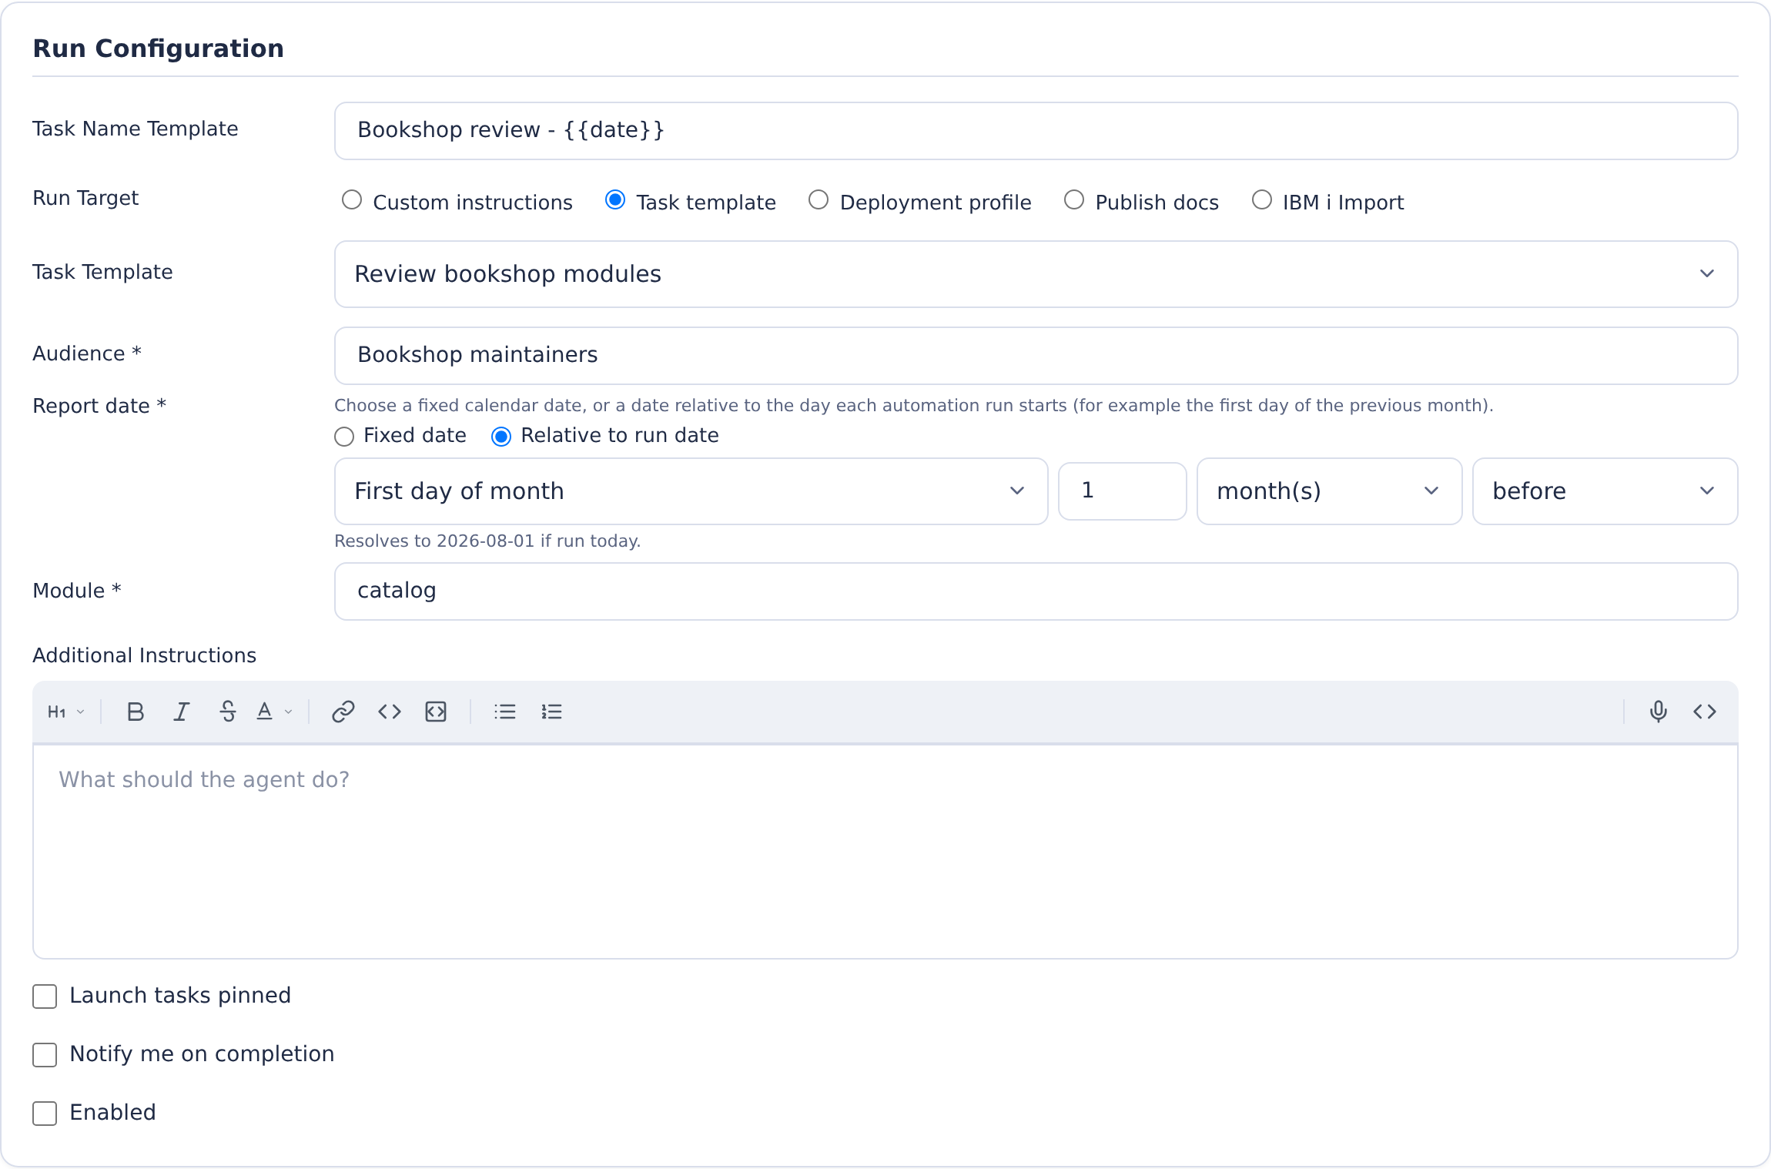The height and width of the screenshot is (1169, 1771).
Task: Click into the Additional Instructions text area
Action: 885,852
